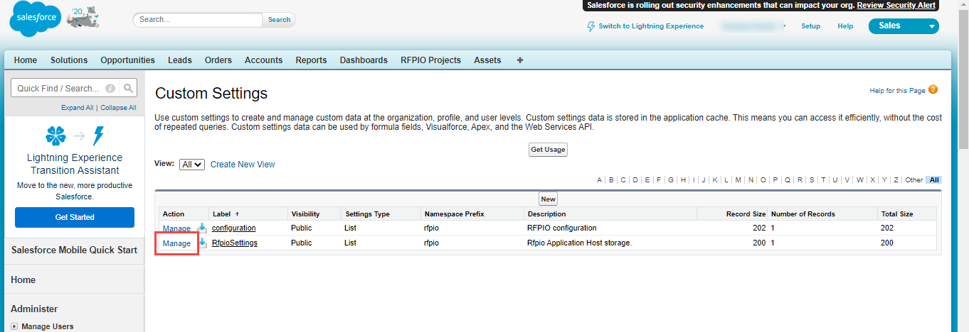
Task: Click the Get Started button
Action: pyautogui.click(x=75, y=217)
